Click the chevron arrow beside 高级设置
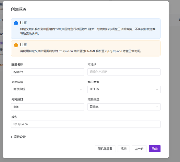 click(11, 137)
